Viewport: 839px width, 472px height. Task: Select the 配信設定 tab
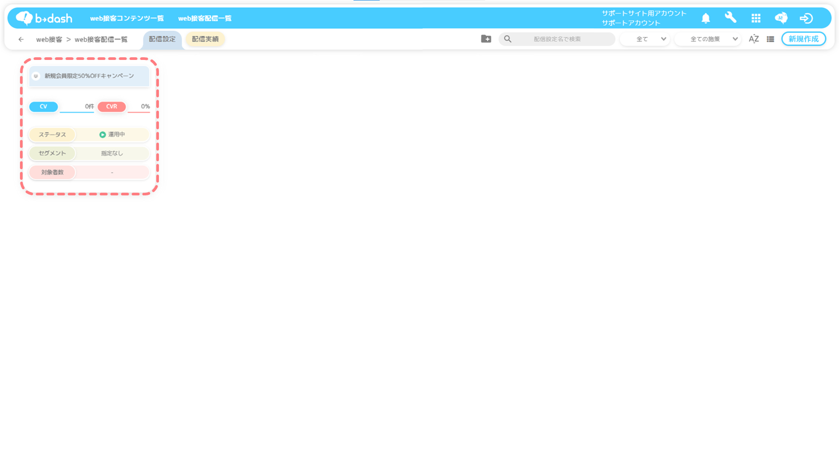162,39
